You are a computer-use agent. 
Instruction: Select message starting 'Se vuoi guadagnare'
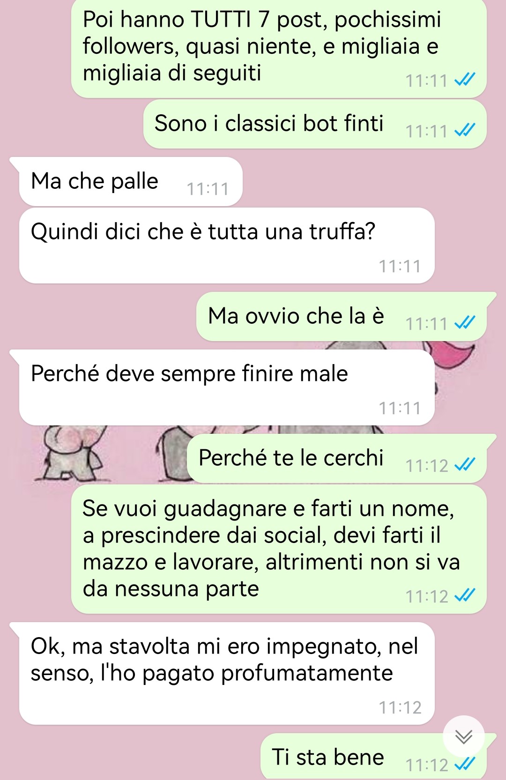point(279,549)
